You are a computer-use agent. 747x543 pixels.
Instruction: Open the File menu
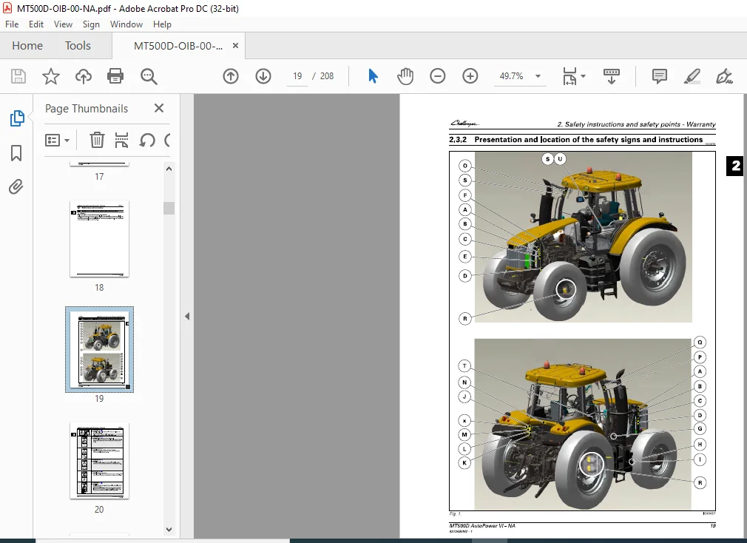pos(12,24)
